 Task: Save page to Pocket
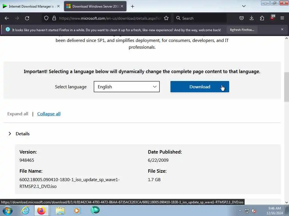coord(242,18)
